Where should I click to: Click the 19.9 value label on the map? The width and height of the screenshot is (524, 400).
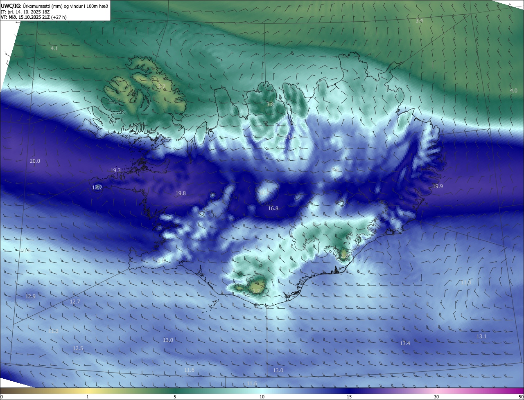click(438, 186)
